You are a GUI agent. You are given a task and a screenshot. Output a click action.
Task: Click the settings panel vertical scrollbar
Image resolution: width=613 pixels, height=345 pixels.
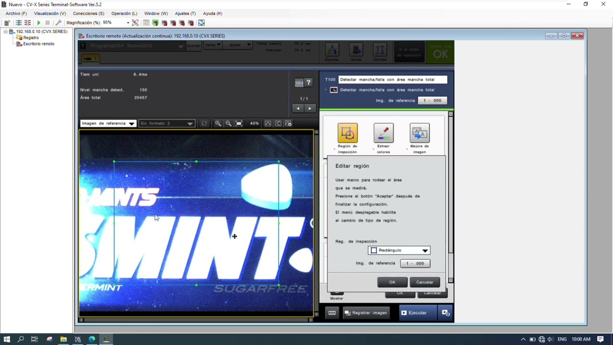tap(451, 196)
